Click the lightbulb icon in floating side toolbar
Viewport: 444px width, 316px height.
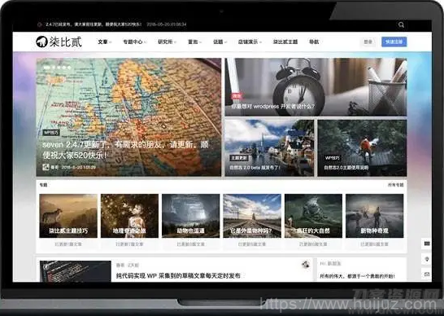click(x=427, y=259)
